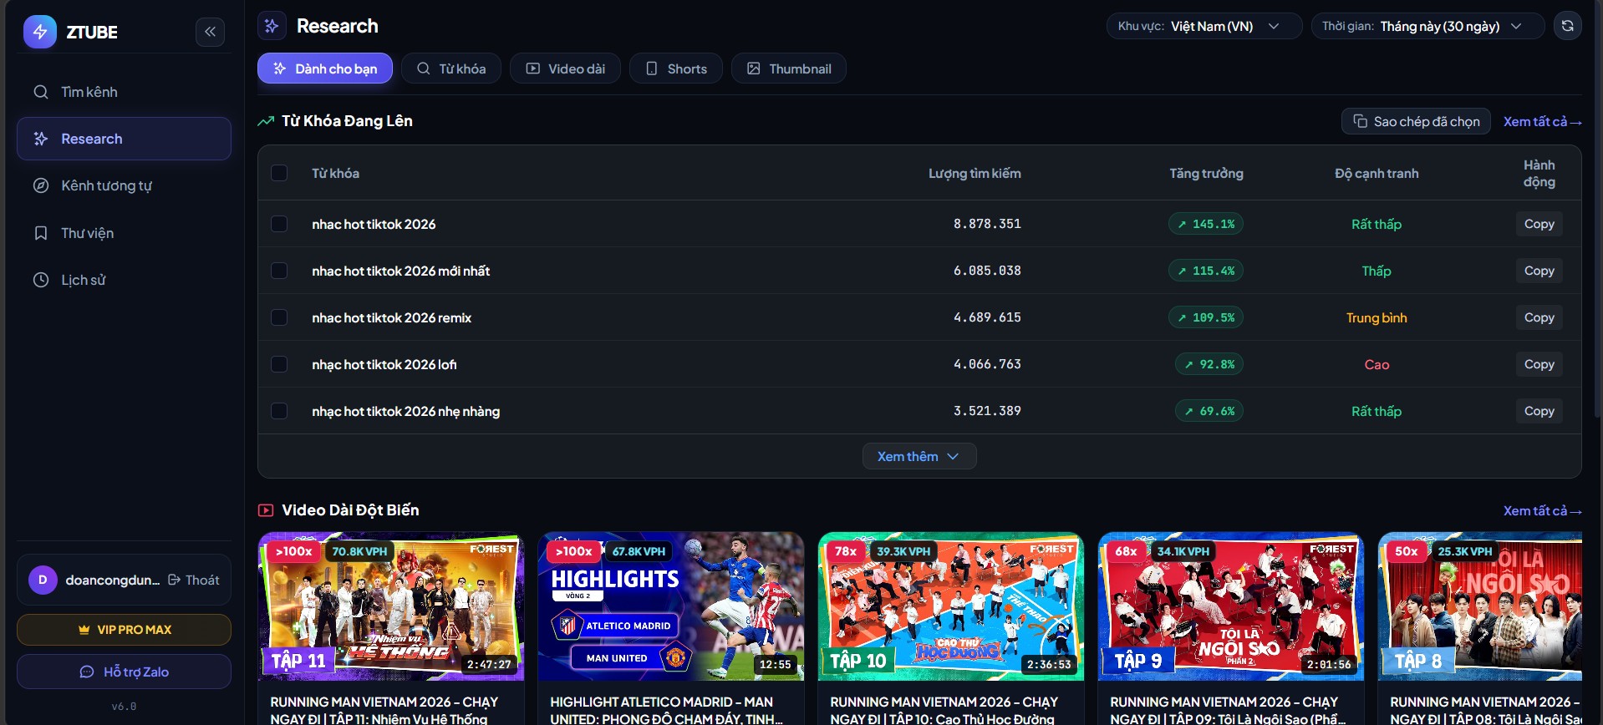Viewport: 1603px width, 725px height.
Task: Click the crown icon on VIP PRO MAX
Action: (x=84, y=630)
